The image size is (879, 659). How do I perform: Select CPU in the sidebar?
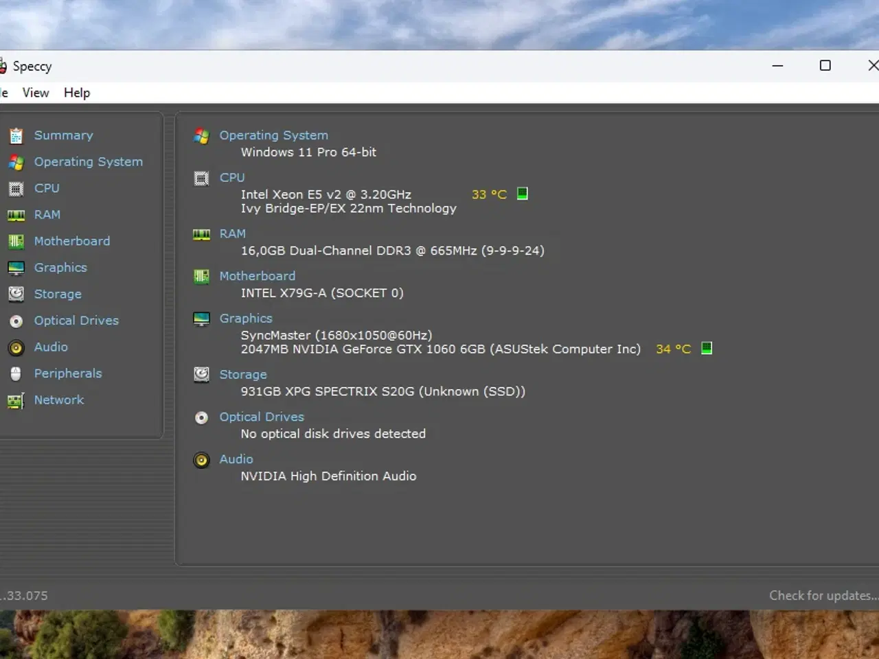[x=47, y=188]
